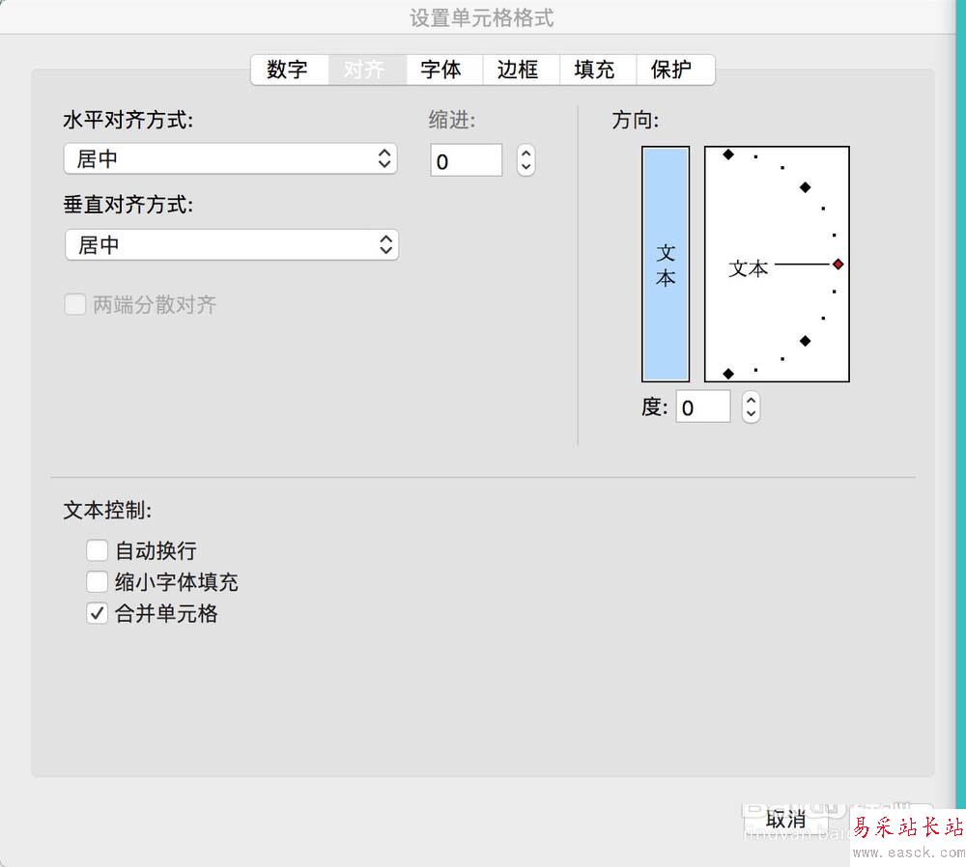Open the 字体 tab
The image size is (966, 867).
[441, 70]
